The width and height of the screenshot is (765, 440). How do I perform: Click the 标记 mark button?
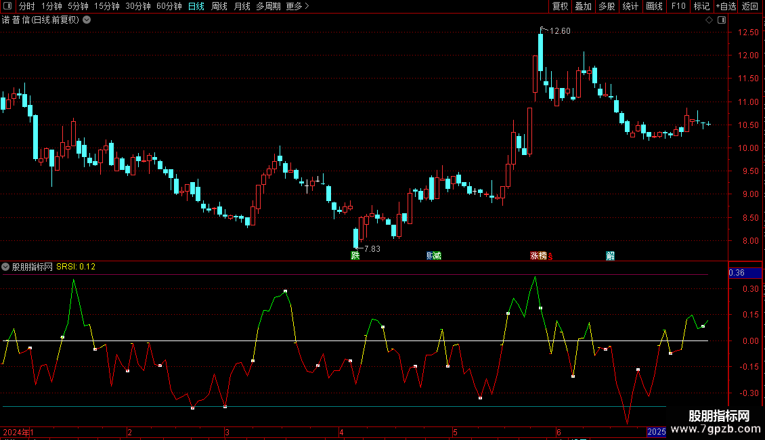[701, 6]
